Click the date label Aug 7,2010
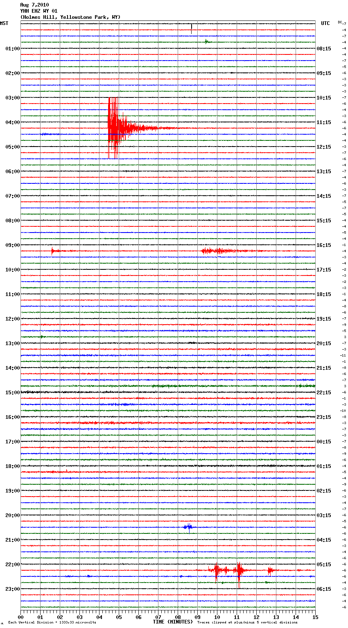 point(34,5)
